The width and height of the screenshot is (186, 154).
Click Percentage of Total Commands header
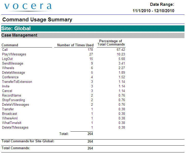(111, 43)
